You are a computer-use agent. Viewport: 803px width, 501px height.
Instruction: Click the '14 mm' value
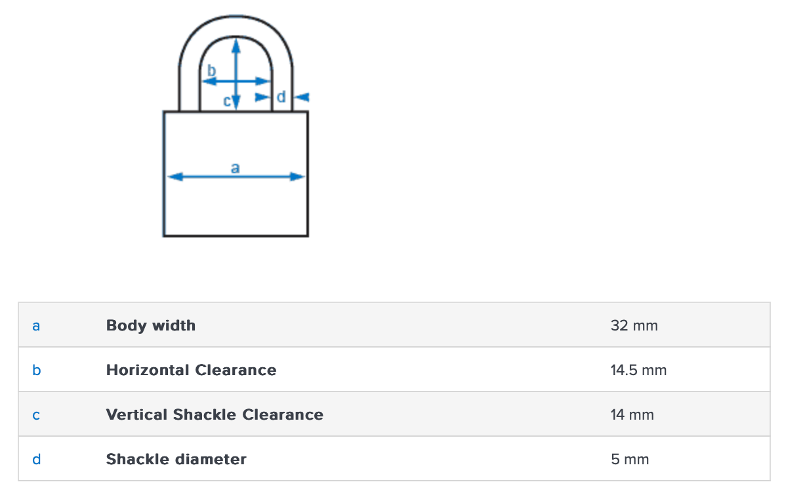pyautogui.click(x=632, y=415)
